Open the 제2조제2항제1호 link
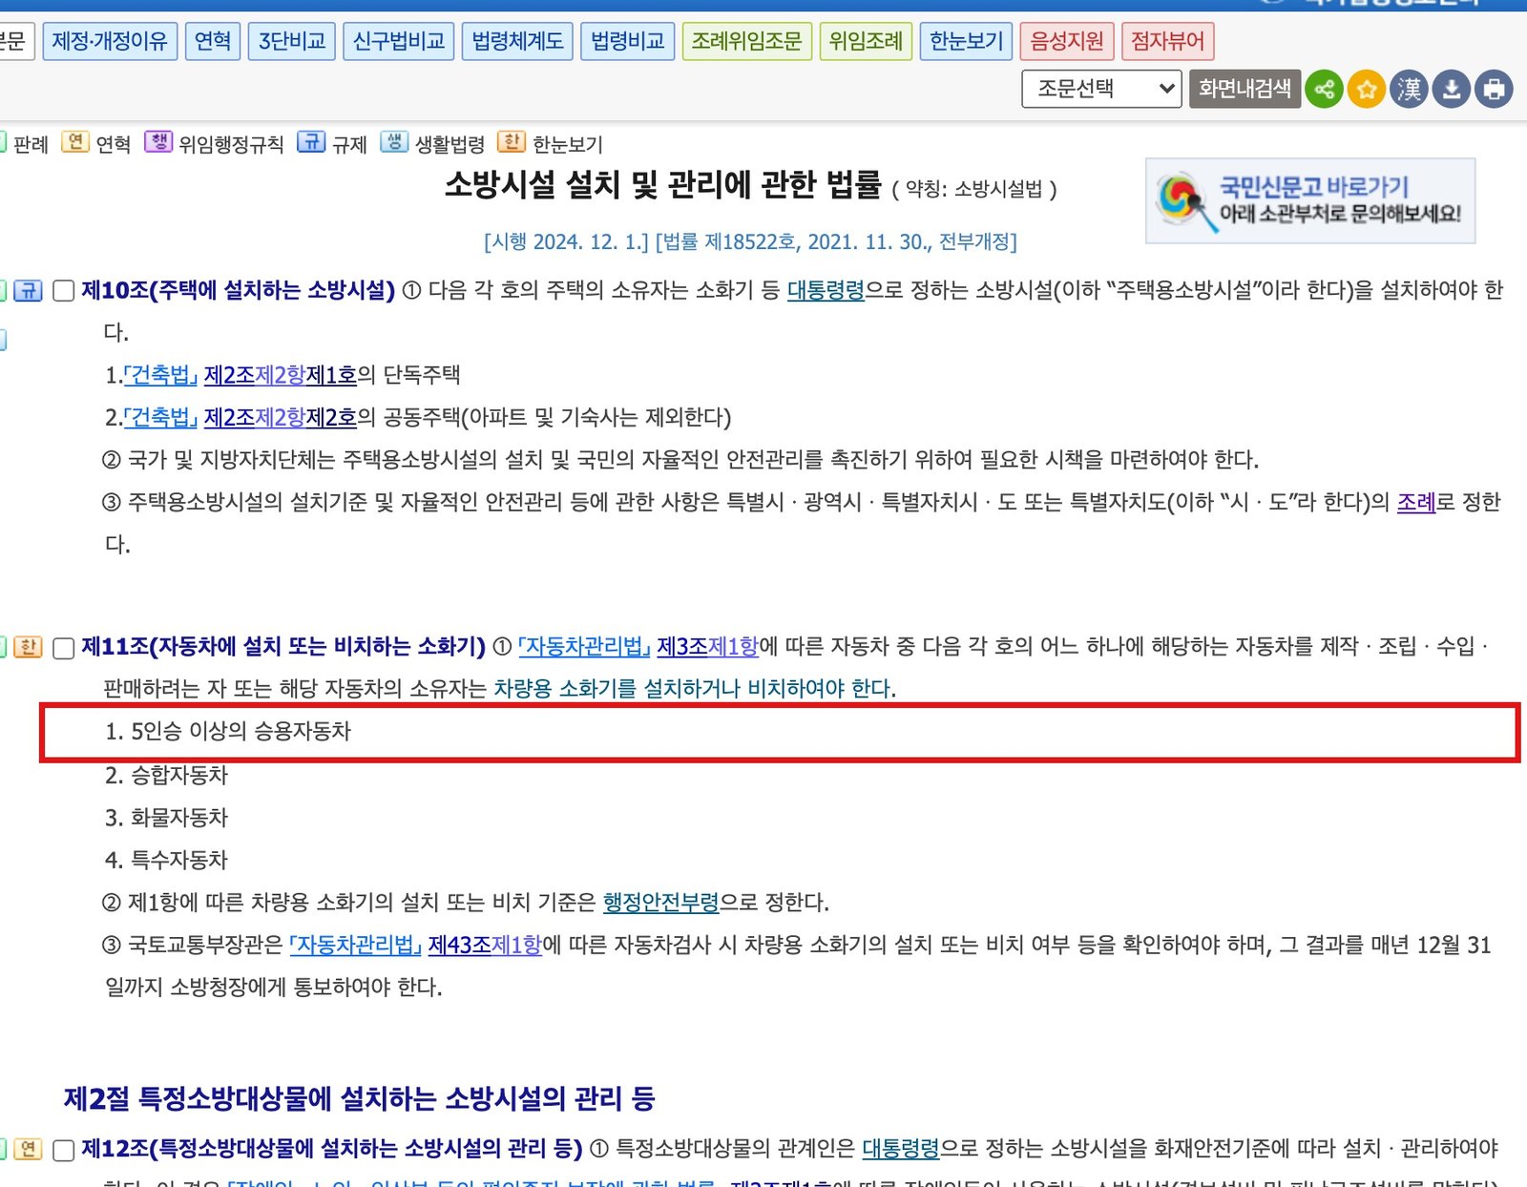The width and height of the screenshot is (1527, 1187). point(280,375)
